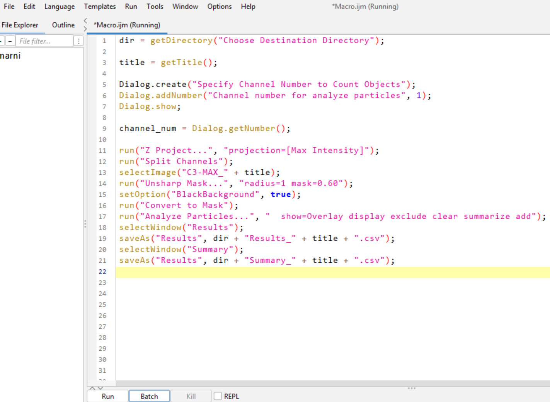Click line number 11 in the gutter

coord(102,150)
